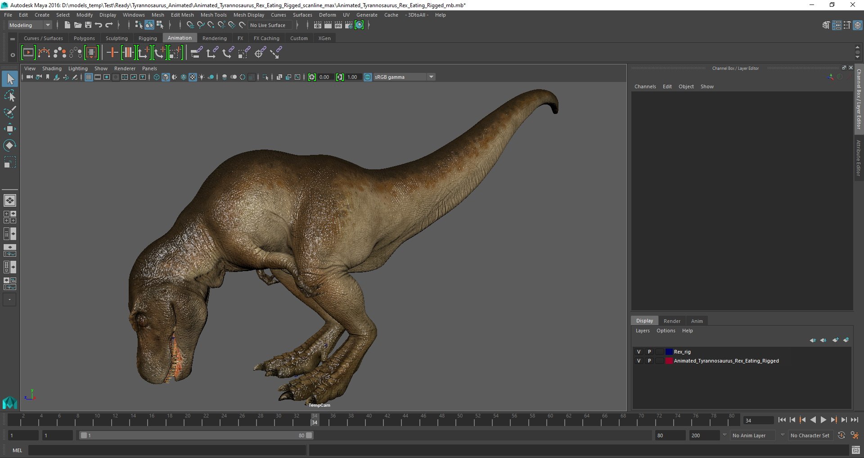
Task: Step back one frame
Action: click(792, 420)
